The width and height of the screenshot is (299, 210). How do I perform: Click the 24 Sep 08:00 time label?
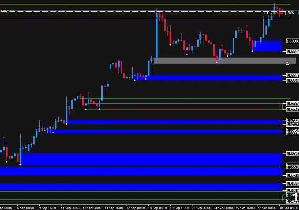pyautogui.click(x=223, y=208)
